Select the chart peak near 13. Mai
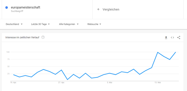Image resolution: width=187 pixels, height=91 pixels. click(158, 52)
